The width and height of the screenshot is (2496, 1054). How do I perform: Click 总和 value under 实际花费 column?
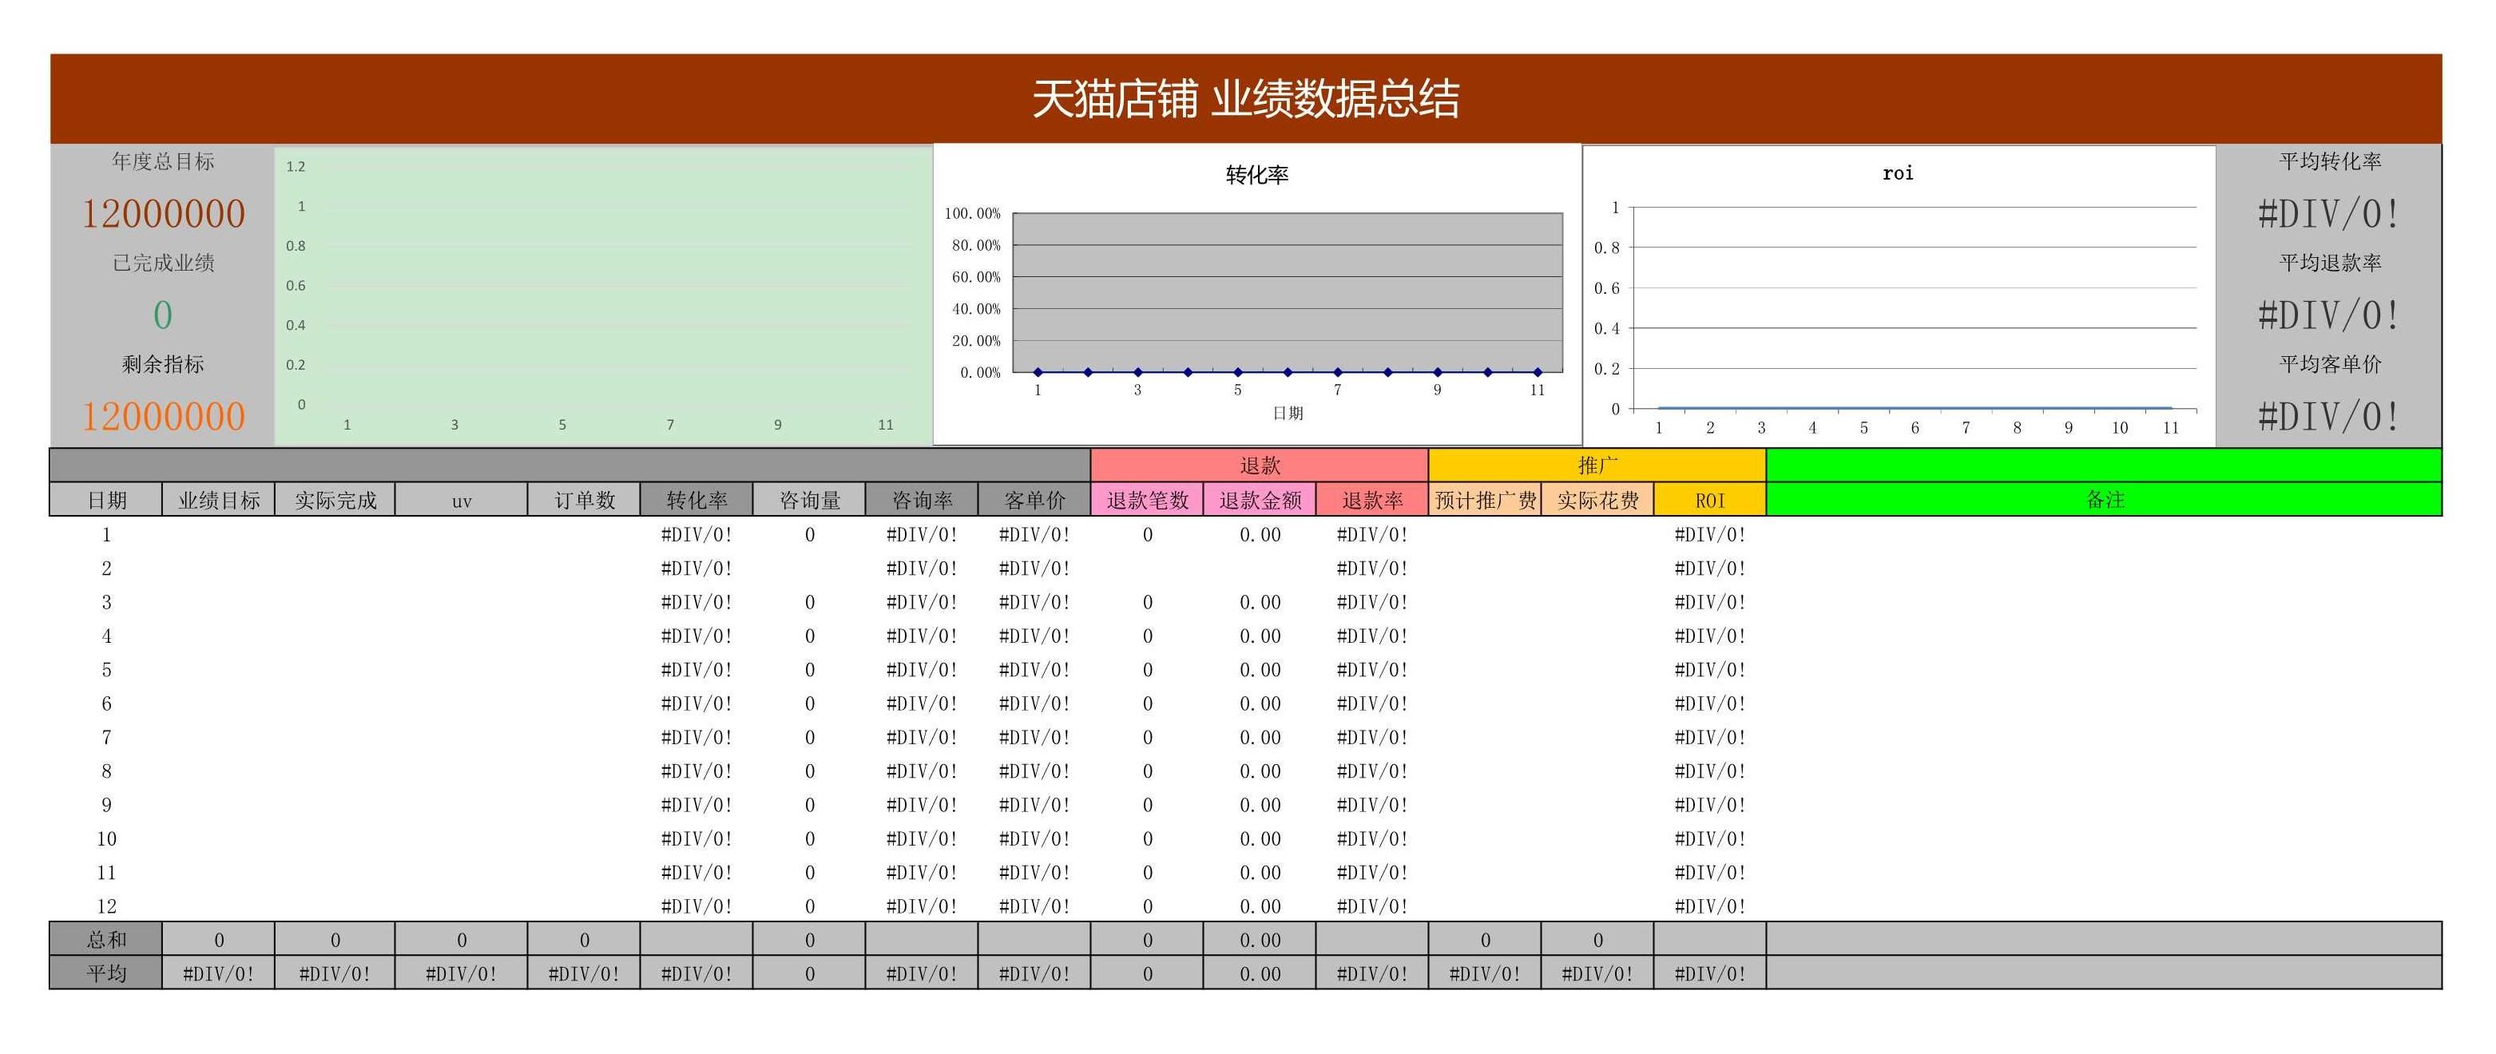click(1597, 940)
